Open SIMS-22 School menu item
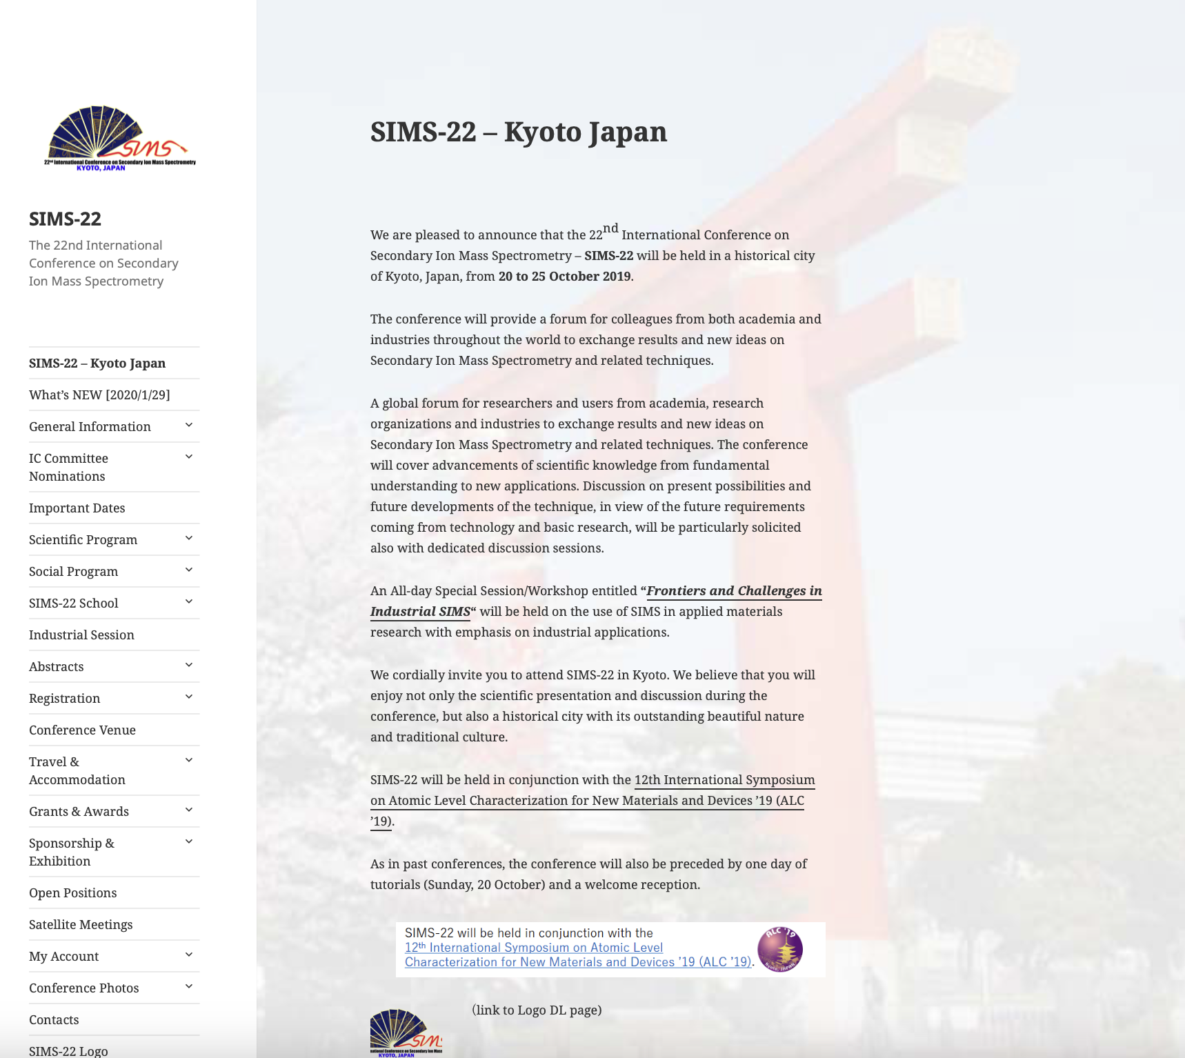The image size is (1185, 1058). 74,603
